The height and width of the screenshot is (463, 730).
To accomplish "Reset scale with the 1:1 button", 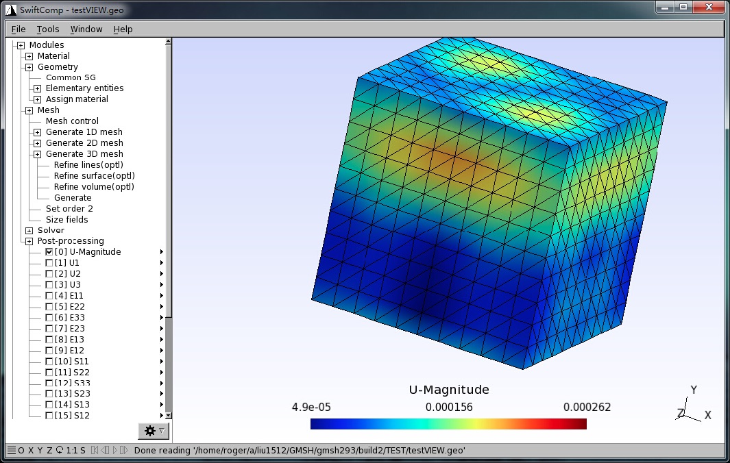I will tap(71, 450).
